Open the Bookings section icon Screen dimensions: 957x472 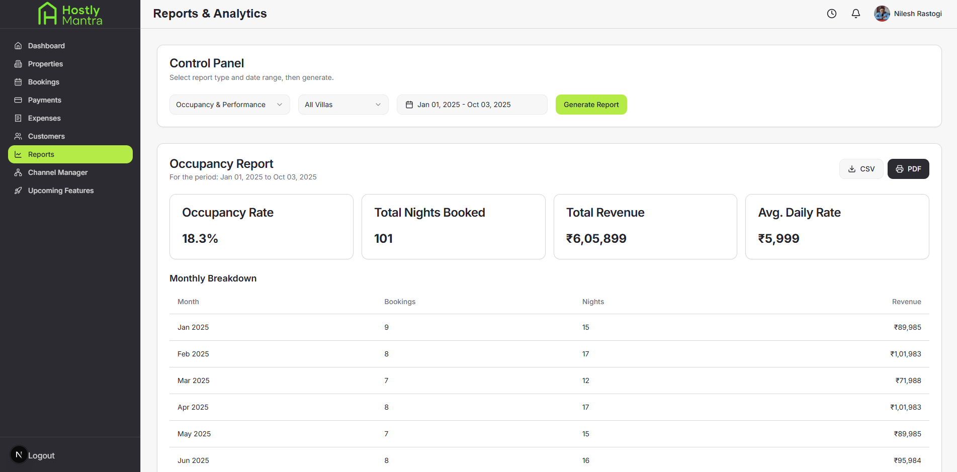pos(18,82)
